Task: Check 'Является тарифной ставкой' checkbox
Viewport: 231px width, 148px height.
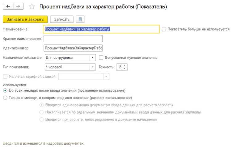Action: [5, 77]
